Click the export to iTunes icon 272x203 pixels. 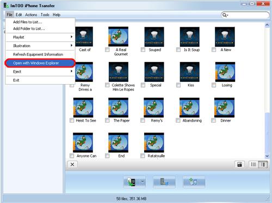[x=194, y=182]
